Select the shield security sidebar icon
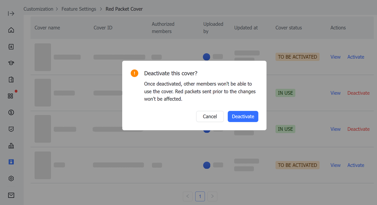This screenshot has height=205, width=377. click(x=11, y=129)
